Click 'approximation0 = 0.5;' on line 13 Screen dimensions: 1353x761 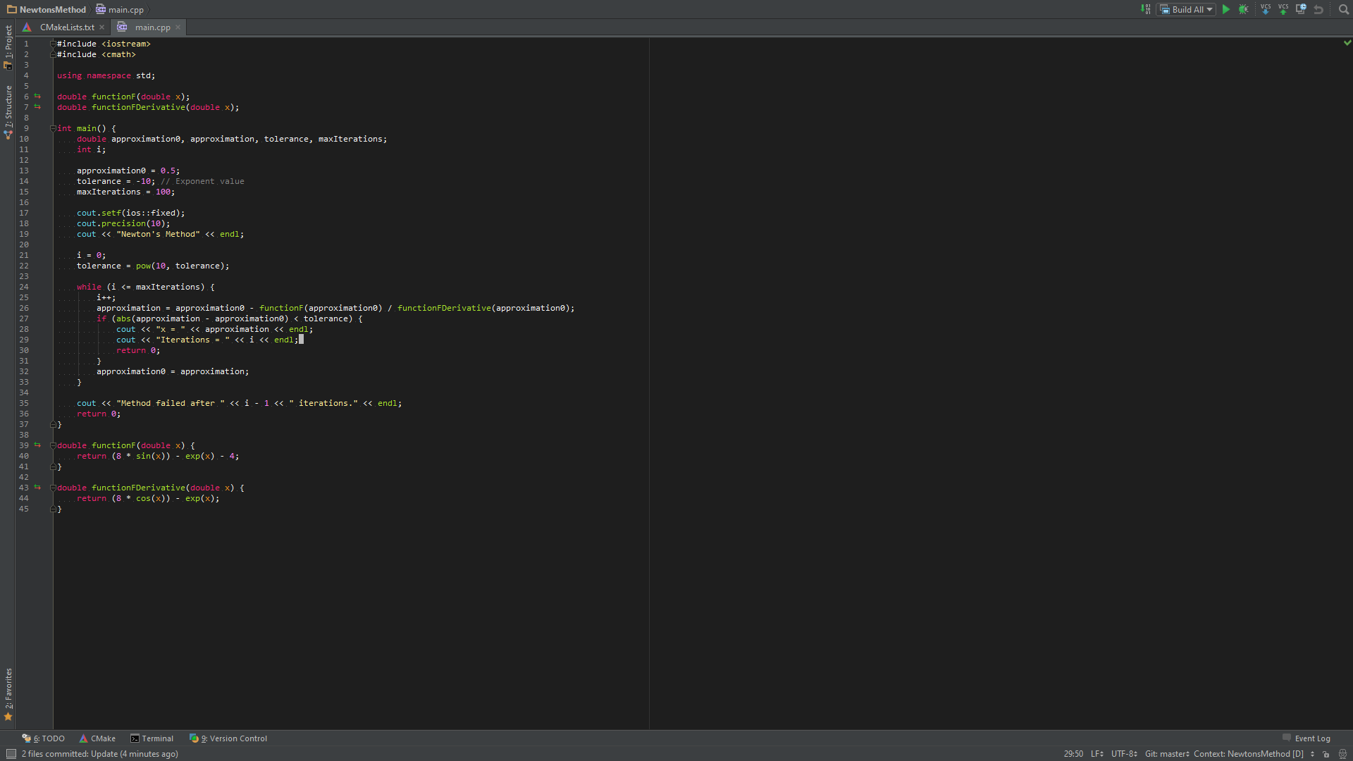click(x=128, y=171)
